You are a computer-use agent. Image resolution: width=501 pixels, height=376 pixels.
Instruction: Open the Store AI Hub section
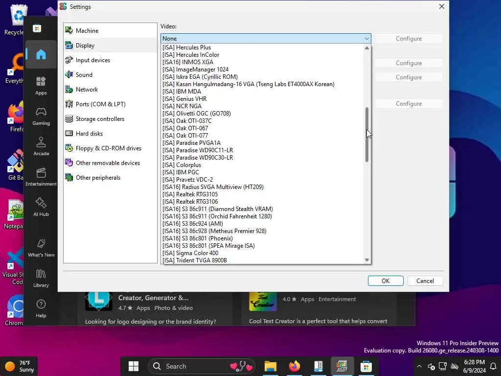pos(41,207)
